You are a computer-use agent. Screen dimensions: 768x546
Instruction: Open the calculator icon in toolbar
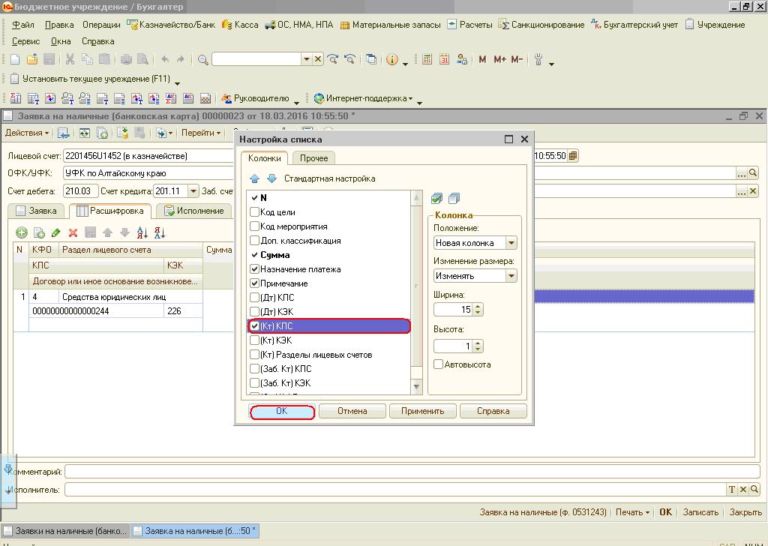[x=427, y=60]
